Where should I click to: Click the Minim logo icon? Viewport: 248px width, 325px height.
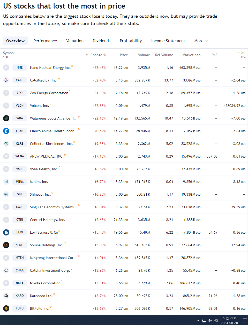coord(6,182)
